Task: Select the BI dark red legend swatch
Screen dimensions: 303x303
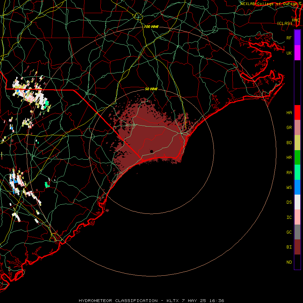Action: click(x=297, y=247)
